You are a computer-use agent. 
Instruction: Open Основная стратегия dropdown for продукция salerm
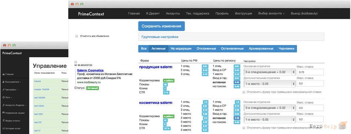270,72
